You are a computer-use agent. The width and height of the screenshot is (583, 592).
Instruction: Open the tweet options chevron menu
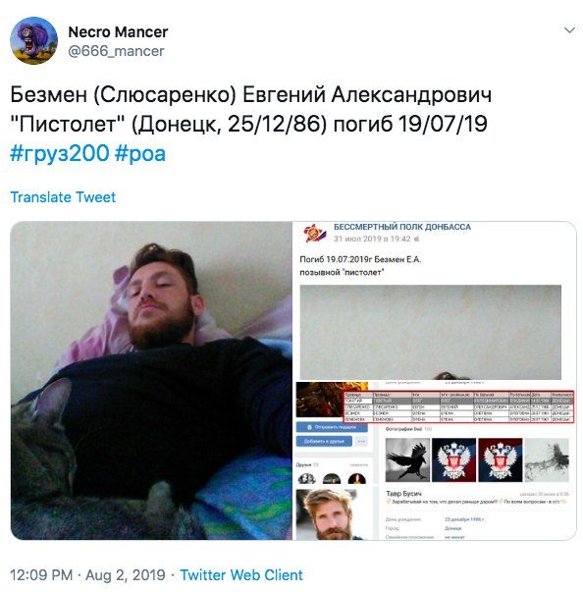tap(569, 30)
